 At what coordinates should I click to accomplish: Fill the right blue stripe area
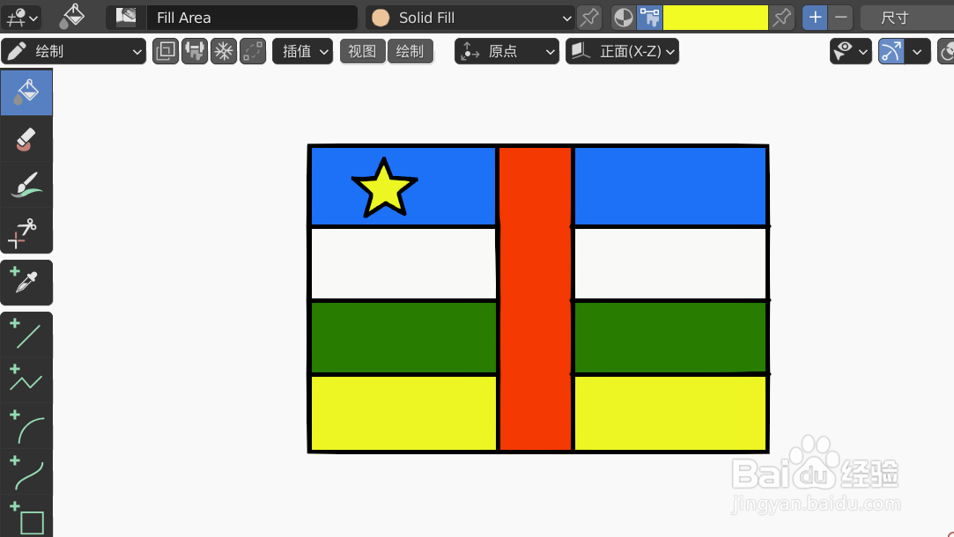pyautogui.click(x=669, y=186)
